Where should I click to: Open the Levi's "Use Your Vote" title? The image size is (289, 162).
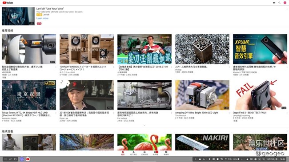click(50, 8)
